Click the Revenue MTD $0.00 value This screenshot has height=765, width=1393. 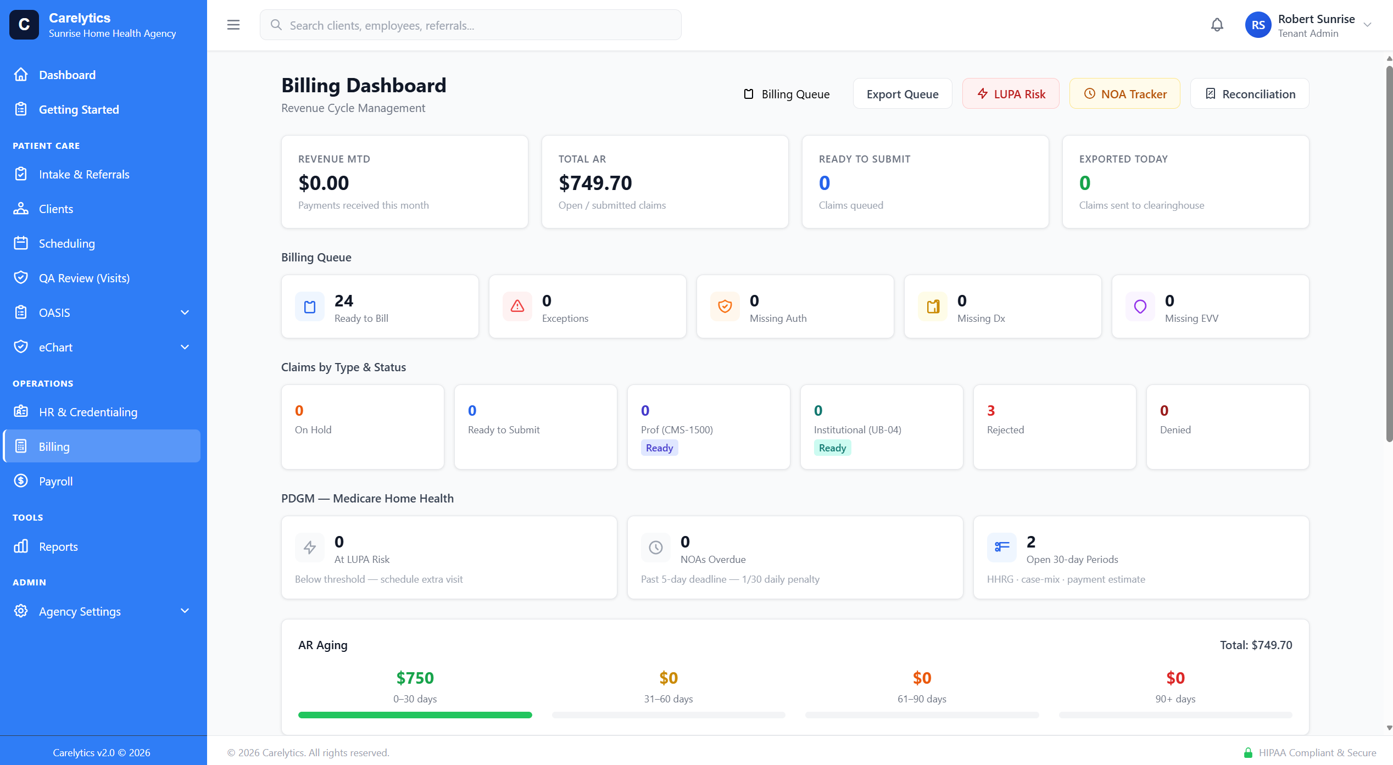pyautogui.click(x=324, y=183)
